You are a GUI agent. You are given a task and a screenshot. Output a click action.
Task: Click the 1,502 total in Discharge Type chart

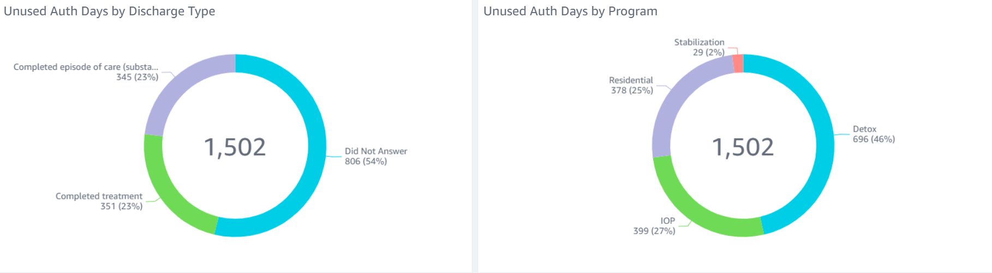pos(235,147)
